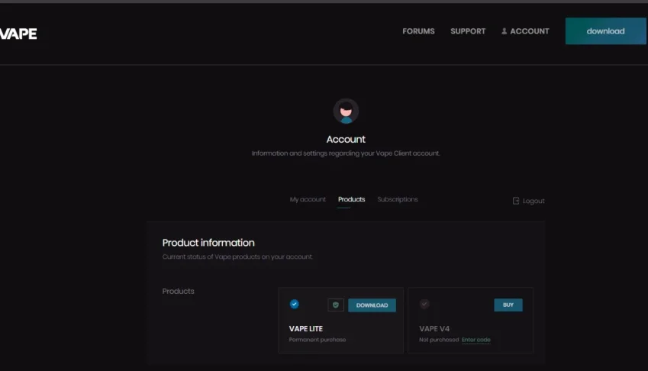The height and width of the screenshot is (371, 648).
Task: Click the person icon beside ACCOUNT
Action: (505, 31)
